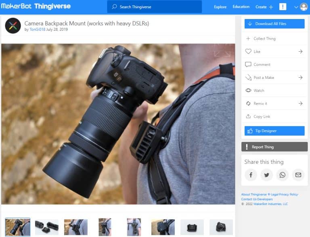This screenshot has width=310, height=237.
Task: Focus the Search Thingiverse field
Action: 154,7
